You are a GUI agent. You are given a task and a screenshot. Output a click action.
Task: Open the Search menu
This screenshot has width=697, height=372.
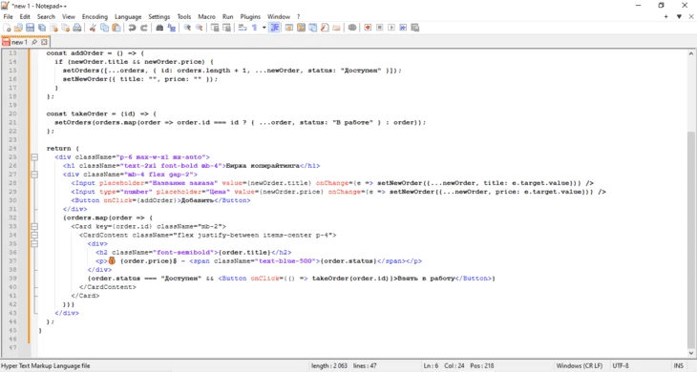click(46, 16)
